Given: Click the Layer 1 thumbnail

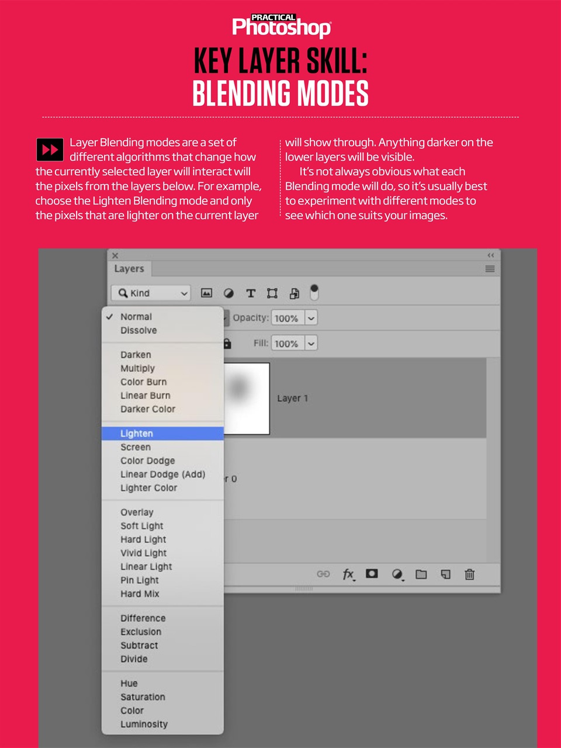Looking at the screenshot, I should tap(246, 398).
